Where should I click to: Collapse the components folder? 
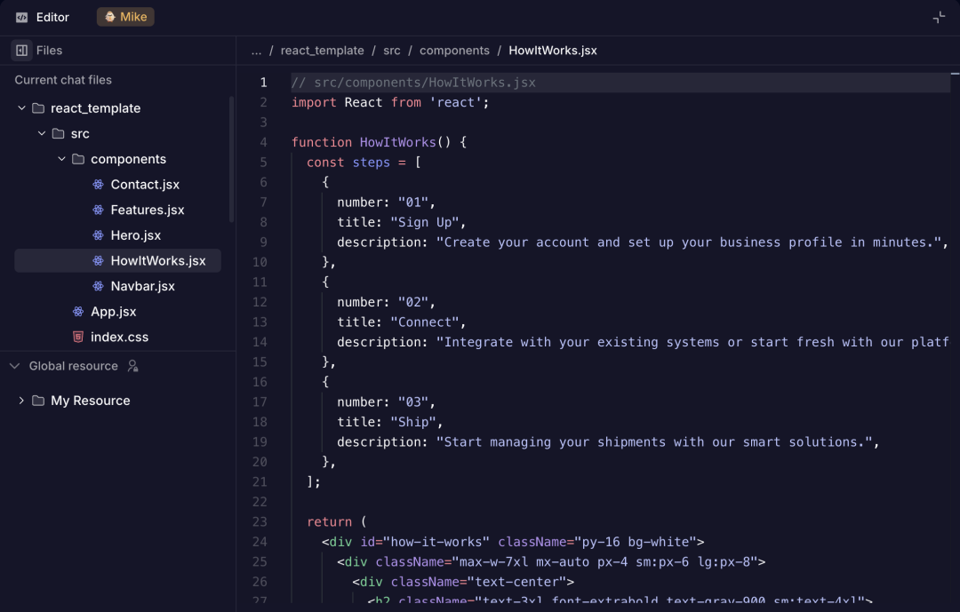(x=61, y=159)
